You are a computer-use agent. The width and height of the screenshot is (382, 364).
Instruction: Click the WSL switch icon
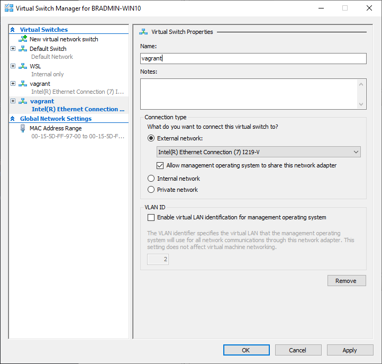(x=23, y=66)
